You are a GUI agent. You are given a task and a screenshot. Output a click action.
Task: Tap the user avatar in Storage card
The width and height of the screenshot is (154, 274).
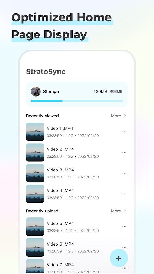tap(36, 91)
